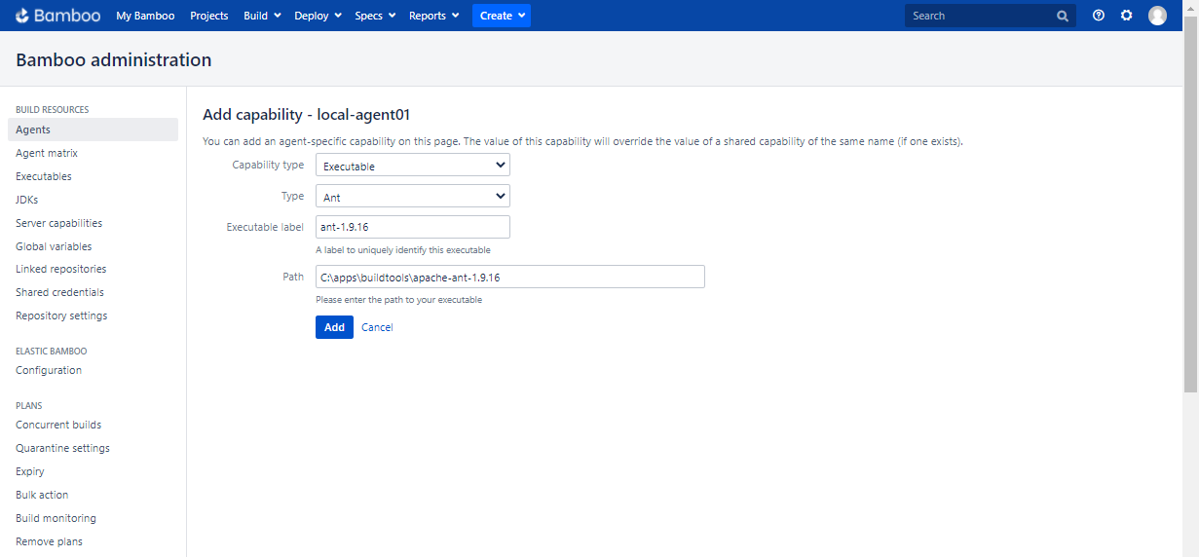Open the Specs menu
This screenshot has height=557, width=1199.
pyautogui.click(x=375, y=16)
